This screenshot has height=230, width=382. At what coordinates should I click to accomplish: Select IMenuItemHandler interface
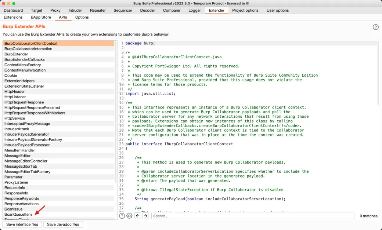tap(58, 150)
